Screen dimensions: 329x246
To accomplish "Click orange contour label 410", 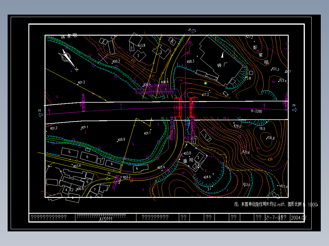I will pos(133,61).
